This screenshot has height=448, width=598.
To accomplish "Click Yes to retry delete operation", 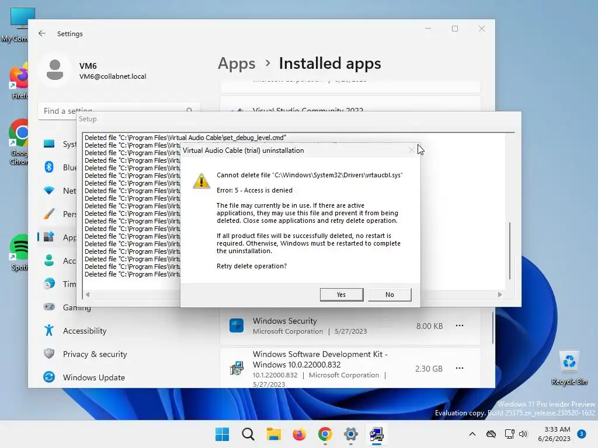I will 341,295.
